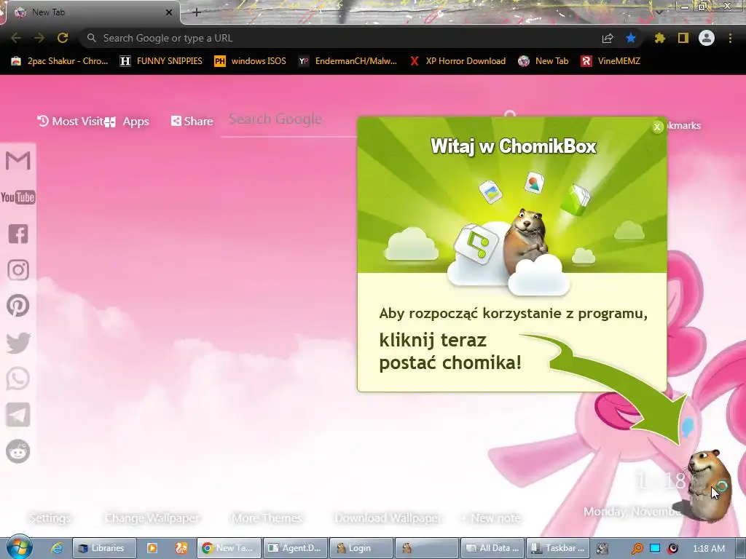Screen dimensions: 746x559
Task: Open YouTube from the sidebar
Action: click(x=18, y=197)
